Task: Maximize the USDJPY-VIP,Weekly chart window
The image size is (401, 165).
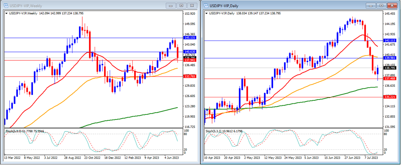Action: 181,6
